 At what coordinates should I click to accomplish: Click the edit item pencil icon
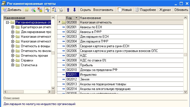pos(33,10)
